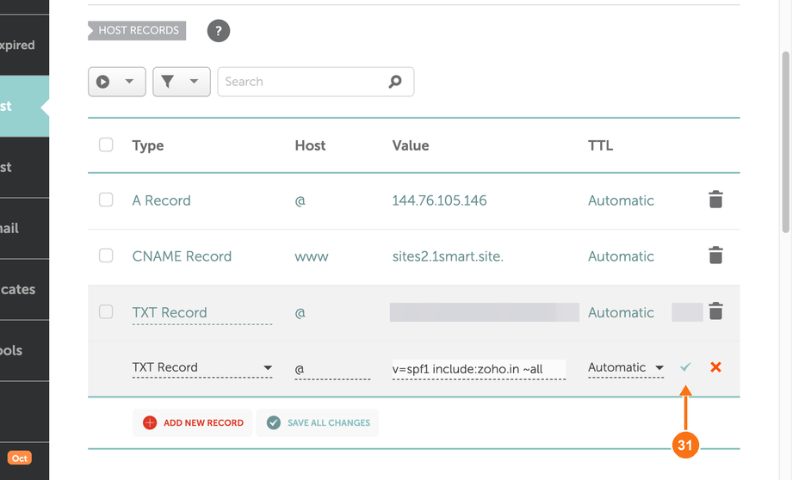Toggle the select-all checkbox in table header
The image size is (792, 480).
pos(106,145)
